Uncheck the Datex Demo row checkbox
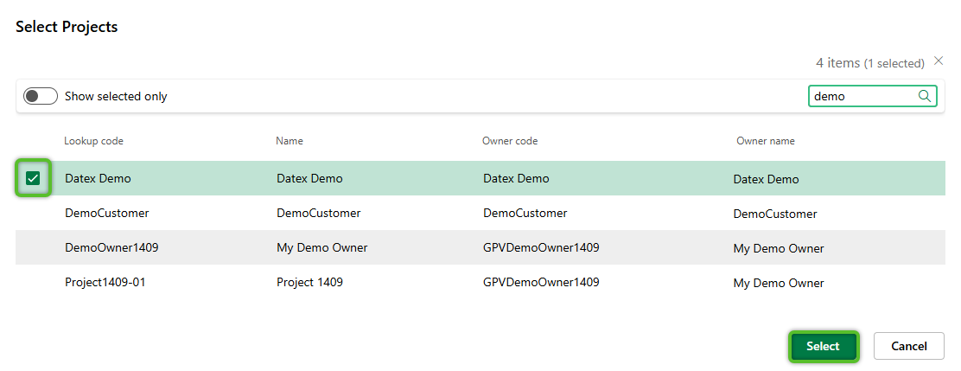Image resolution: width=961 pixels, height=371 pixels. click(33, 178)
